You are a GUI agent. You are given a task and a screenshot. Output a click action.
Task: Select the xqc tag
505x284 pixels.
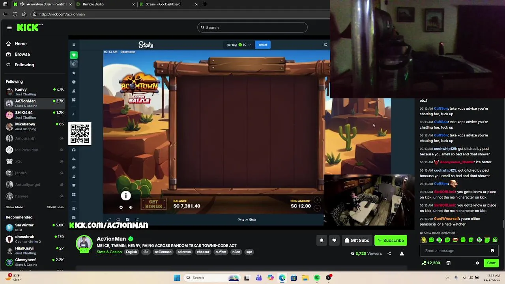(249, 252)
